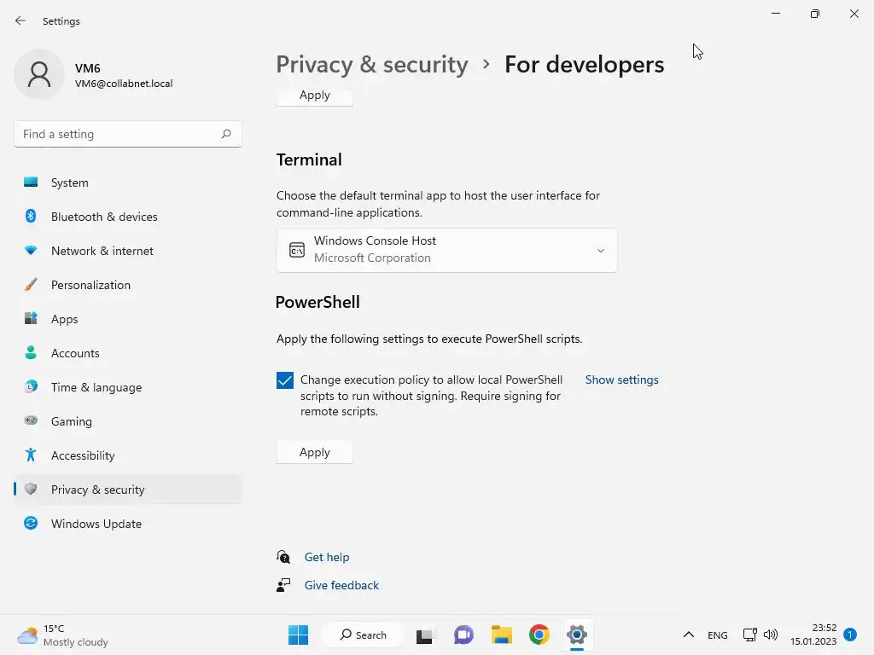
Task: Go to Time & language settings
Action: [96, 387]
